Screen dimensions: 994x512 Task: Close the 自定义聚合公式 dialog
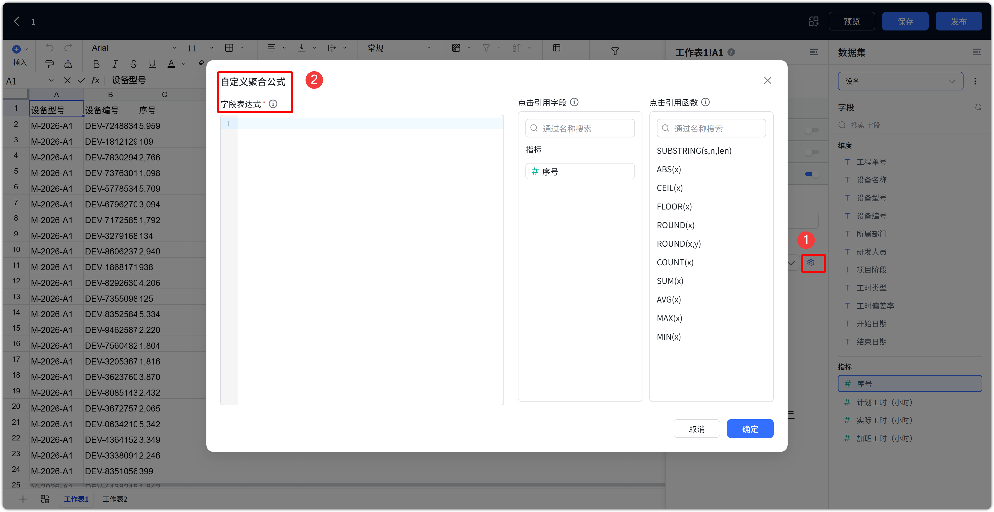(767, 80)
